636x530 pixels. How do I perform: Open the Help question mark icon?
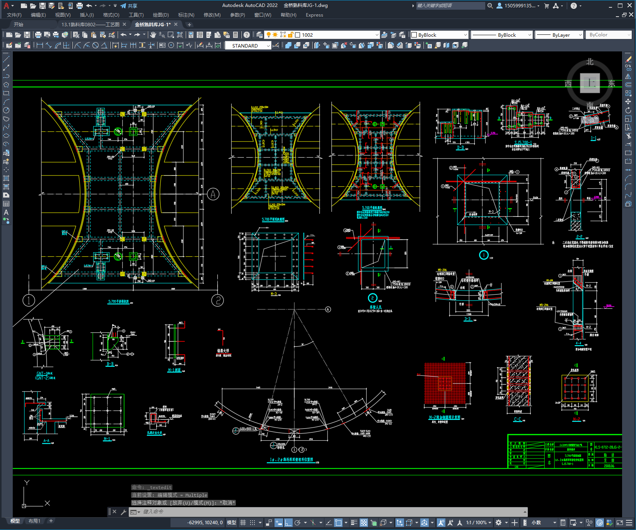pos(574,5)
